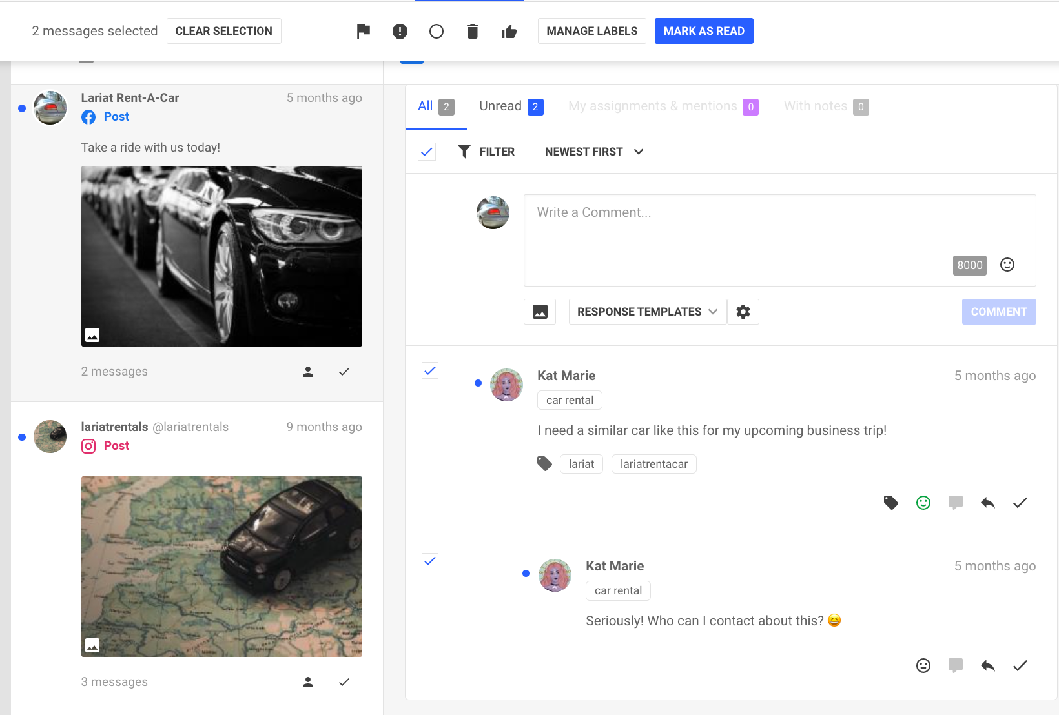Screen dimensions: 1059x715
Task: Add note to the business trip comment
Action: point(956,503)
